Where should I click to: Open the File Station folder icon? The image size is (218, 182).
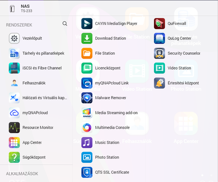point(87,53)
